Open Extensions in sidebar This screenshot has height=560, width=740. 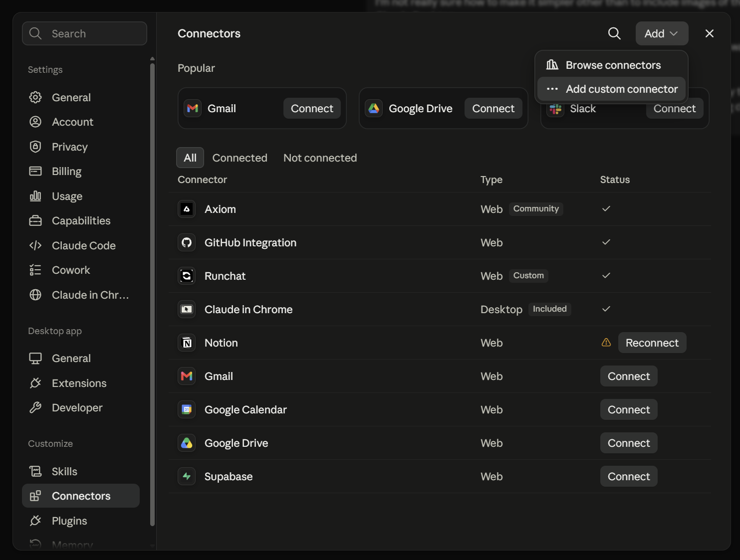[81, 383]
